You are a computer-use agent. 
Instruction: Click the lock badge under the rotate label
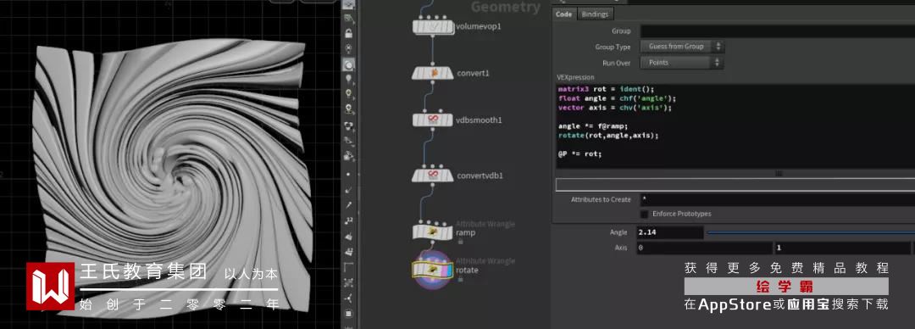click(x=459, y=279)
